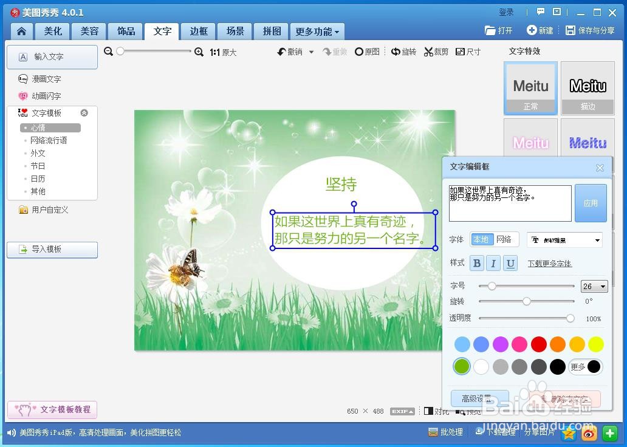Open the 文字模板教程 tutorial
The image size is (627, 447).
(52, 409)
